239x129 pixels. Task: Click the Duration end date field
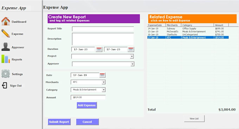tap(116, 49)
